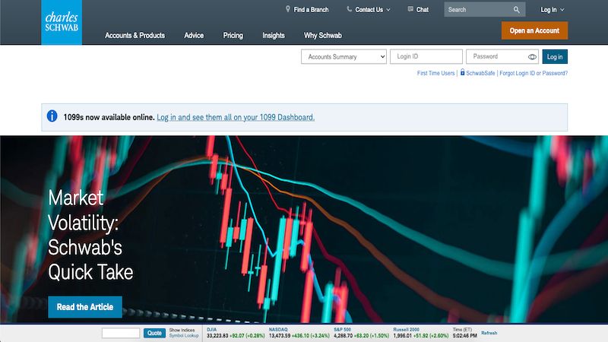Click the NASDAQ index label
Image resolution: width=608 pixels, height=342 pixels.
point(278,330)
